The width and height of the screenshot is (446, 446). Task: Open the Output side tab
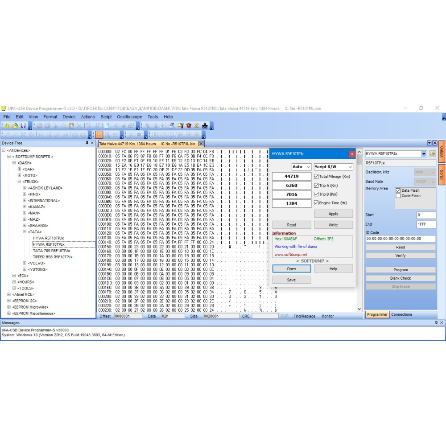point(442,152)
